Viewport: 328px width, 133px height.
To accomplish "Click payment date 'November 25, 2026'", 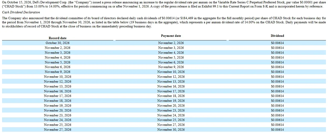I will tap(171, 120).
